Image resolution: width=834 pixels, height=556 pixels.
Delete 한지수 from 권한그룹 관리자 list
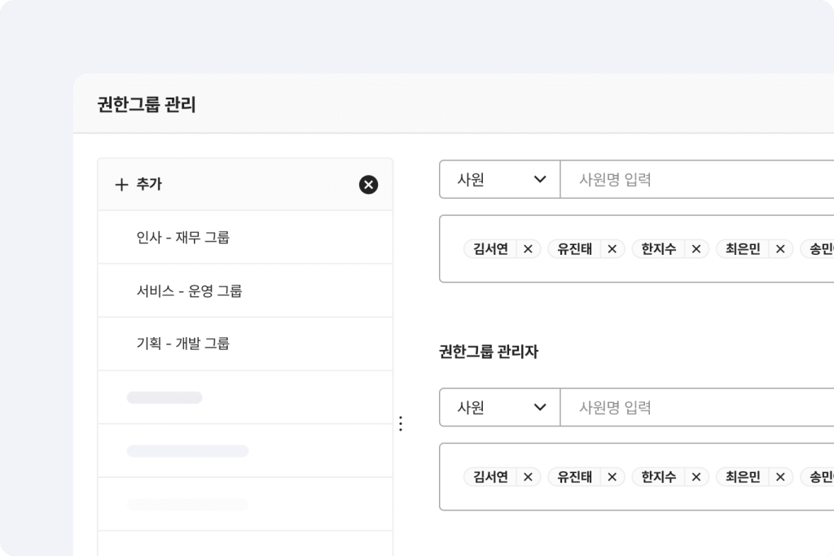point(696,477)
